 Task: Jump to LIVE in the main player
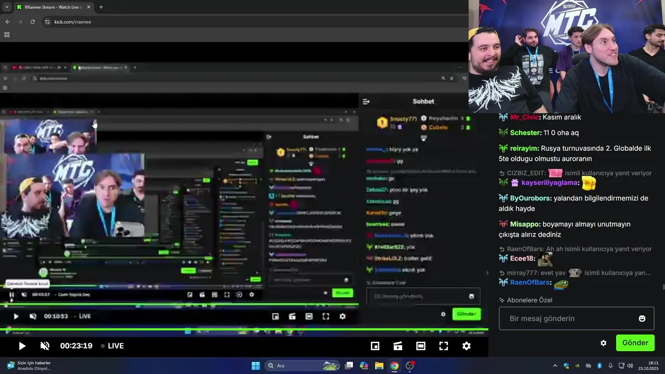(x=112, y=346)
